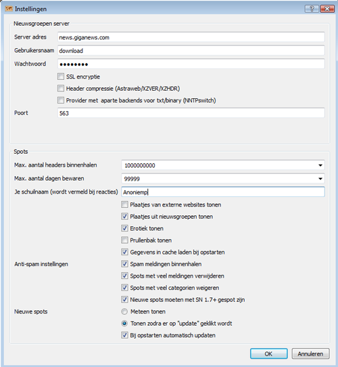The image size is (338, 367).
Task: Click the Je schuilnaam label text
Action: pyautogui.click(x=66, y=192)
